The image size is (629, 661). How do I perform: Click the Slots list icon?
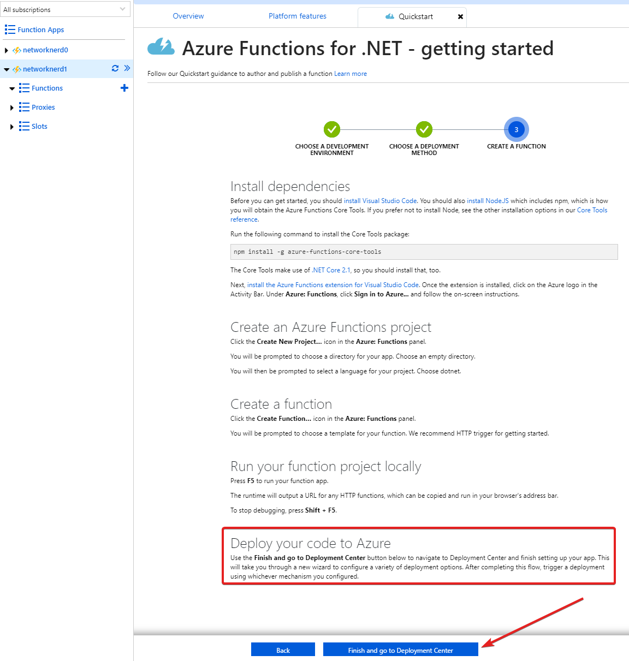[x=24, y=126]
